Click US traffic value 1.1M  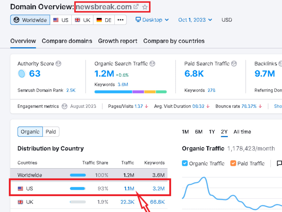129,189
